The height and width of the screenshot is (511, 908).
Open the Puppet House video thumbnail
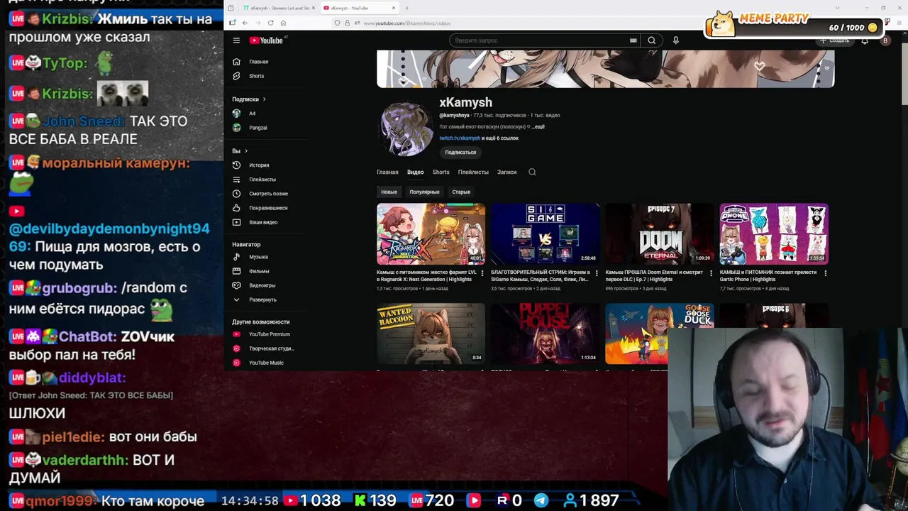[545, 334]
